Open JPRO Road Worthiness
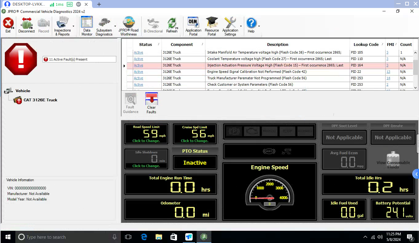The image size is (419, 243). click(x=129, y=26)
